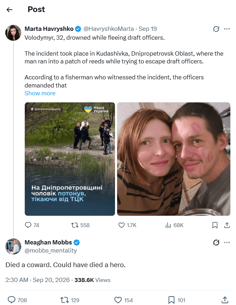View analytics showing 68K views
The image size is (236, 305).
[x=174, y=225]
